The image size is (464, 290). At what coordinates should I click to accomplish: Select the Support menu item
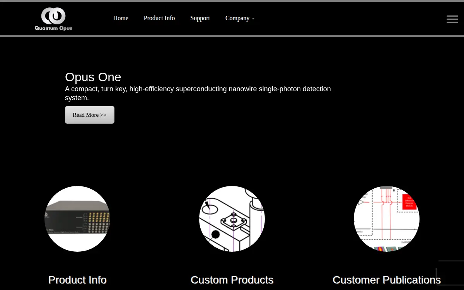coord(200,18)
